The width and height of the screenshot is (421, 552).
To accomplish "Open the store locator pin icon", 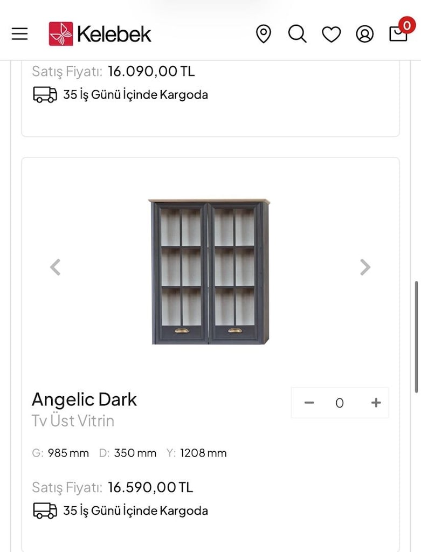I will point(263,34).
